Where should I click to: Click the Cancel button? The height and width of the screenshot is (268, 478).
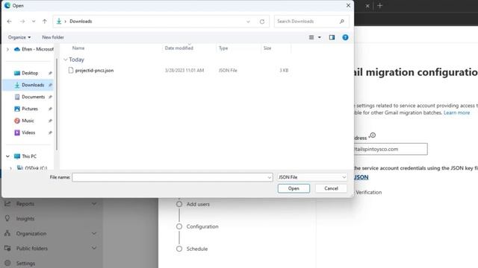point(331,188)
